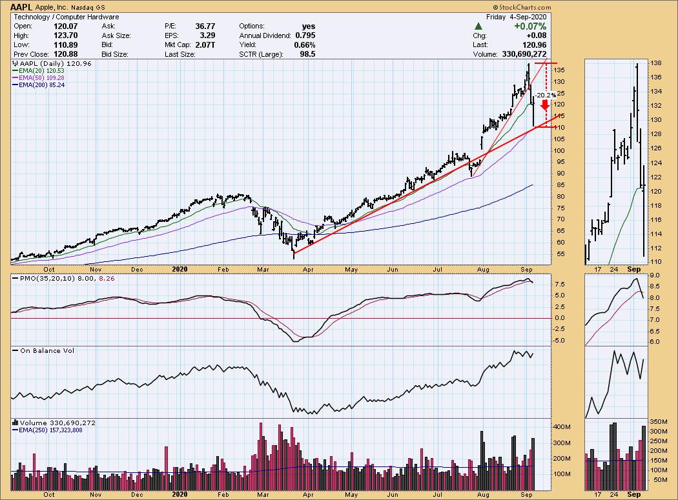Click the red down arrow under -20.2%

pyautogui.click(x=545, y=105)
